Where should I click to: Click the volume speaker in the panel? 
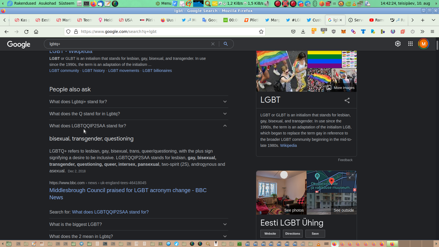[267, 3]
